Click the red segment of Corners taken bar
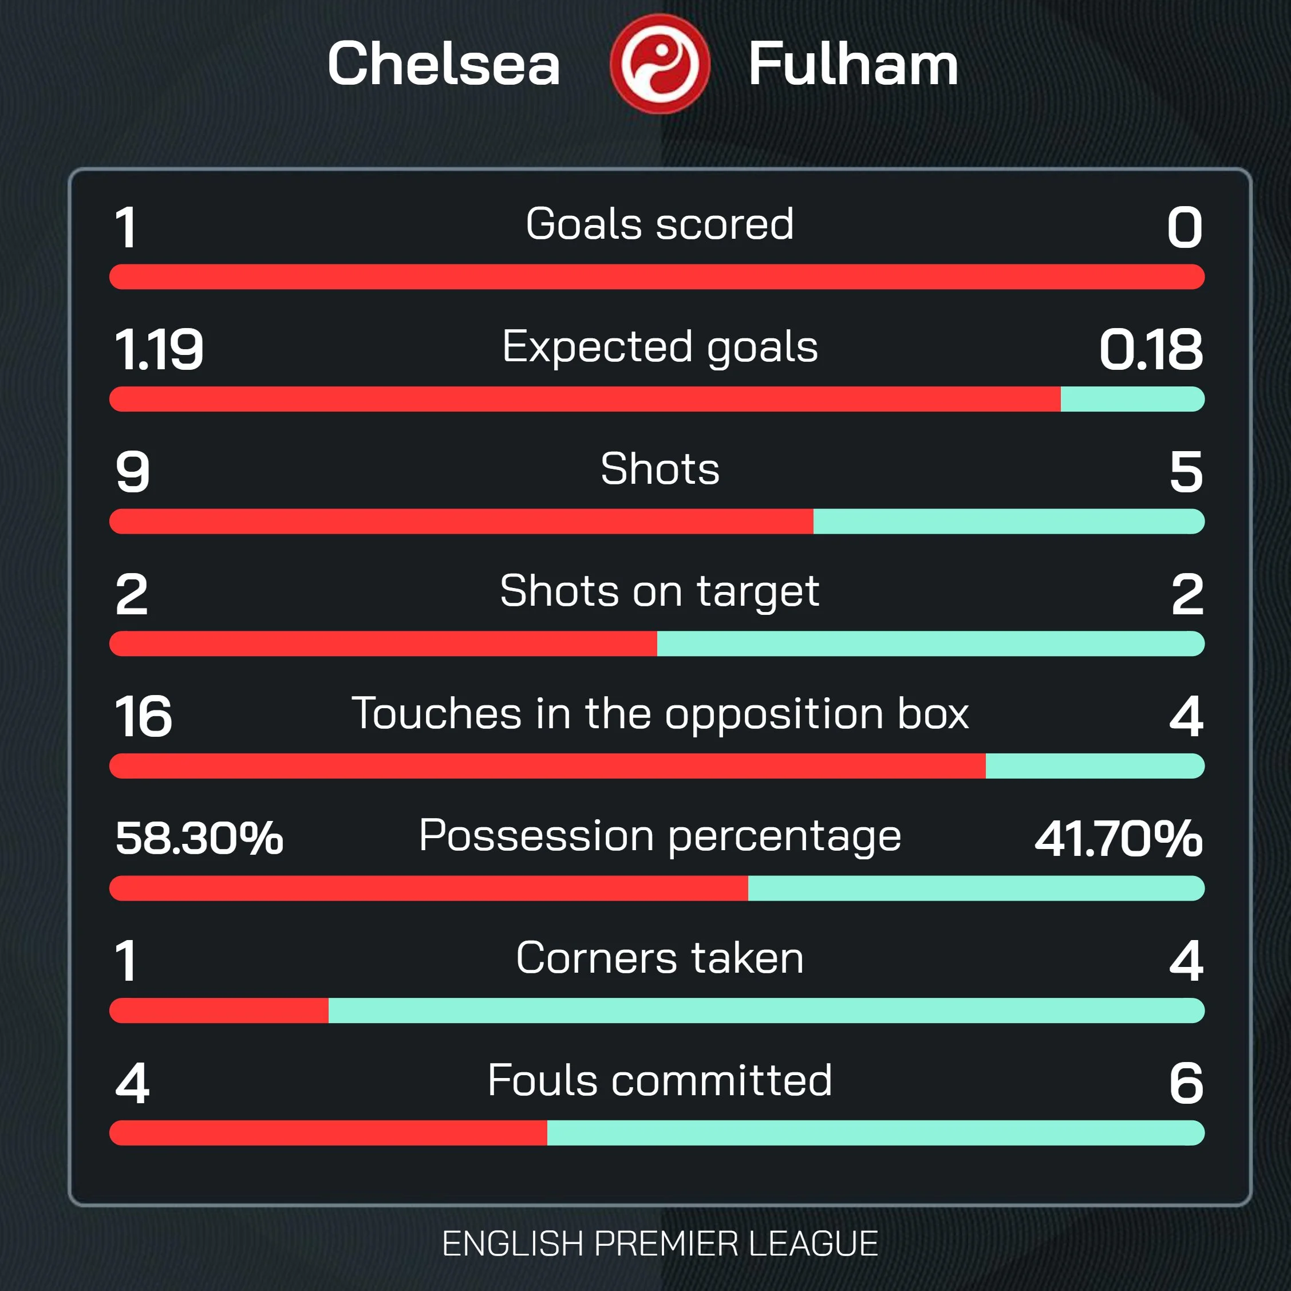 [219, 1010]
